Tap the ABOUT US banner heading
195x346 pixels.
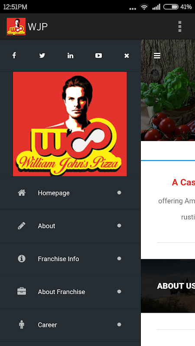point(176,286)
